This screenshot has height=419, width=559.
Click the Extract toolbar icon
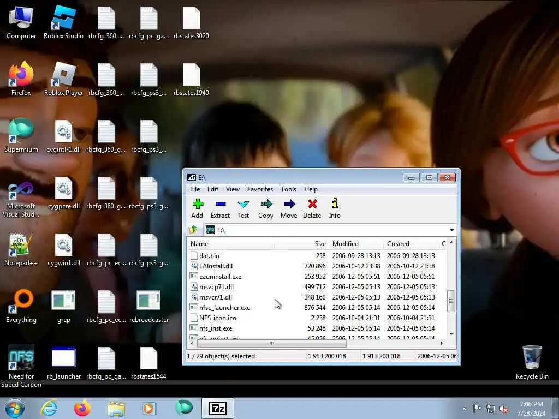click(220, 208)
